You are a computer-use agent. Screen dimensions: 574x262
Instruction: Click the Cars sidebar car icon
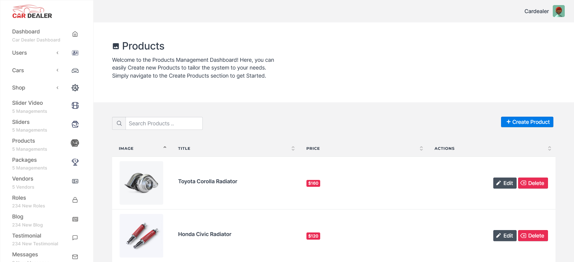coord(75,70)
